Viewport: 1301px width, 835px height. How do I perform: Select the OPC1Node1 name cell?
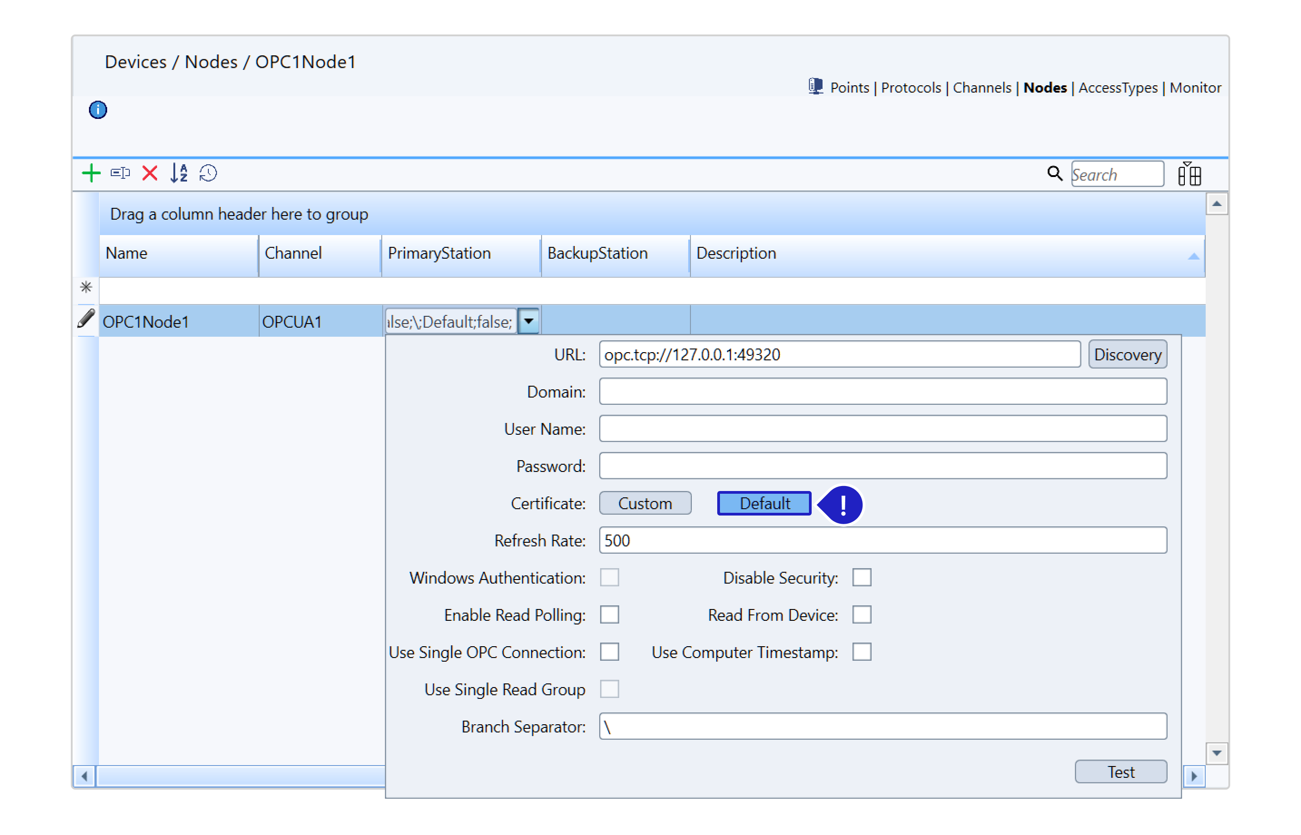(x=178, y=321)
